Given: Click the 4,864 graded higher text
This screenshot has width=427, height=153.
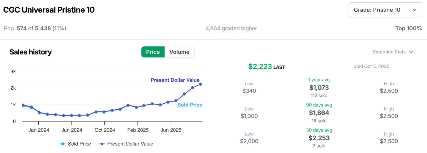Looking at the screenshot, I should (231, 29).
